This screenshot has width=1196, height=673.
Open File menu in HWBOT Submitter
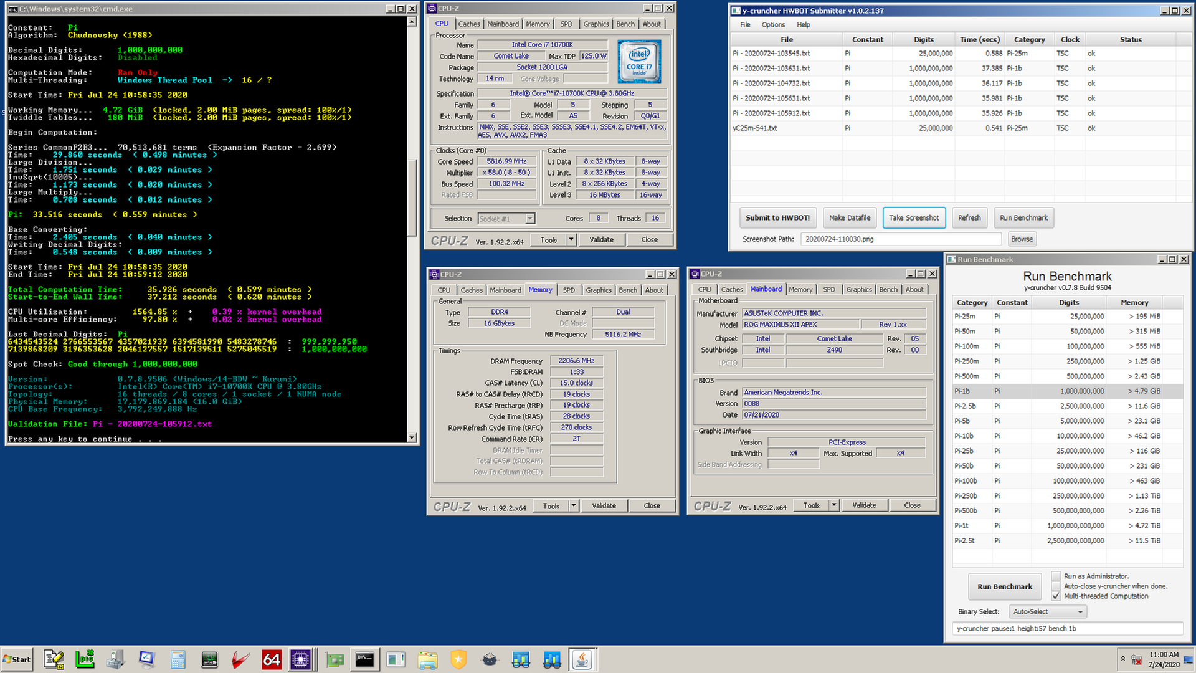[745, 25]
